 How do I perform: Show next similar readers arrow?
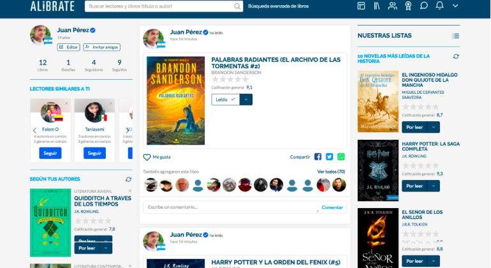(128, 130)
